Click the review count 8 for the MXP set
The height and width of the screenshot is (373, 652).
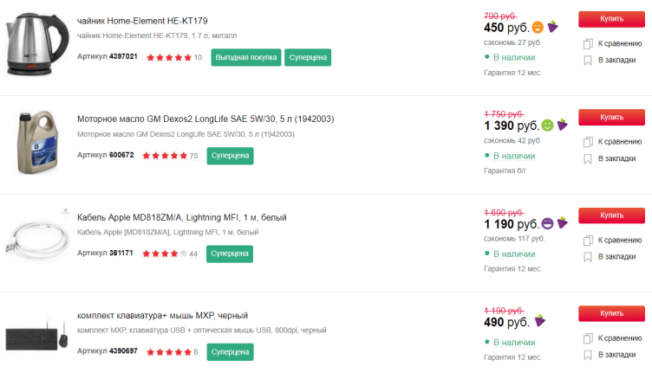pyautogui.click(x=196, y=352)
